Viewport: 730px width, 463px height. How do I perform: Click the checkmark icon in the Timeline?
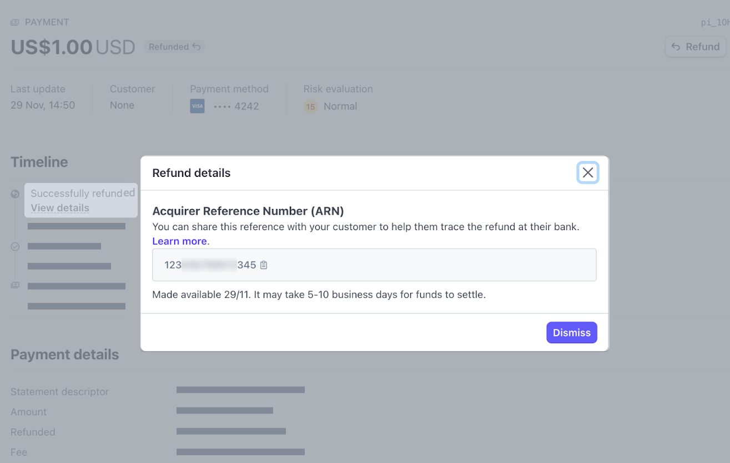click(x=15, y=246)
